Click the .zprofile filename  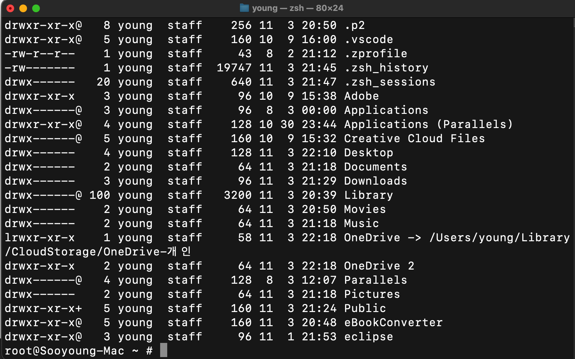[x=376, y=54]
